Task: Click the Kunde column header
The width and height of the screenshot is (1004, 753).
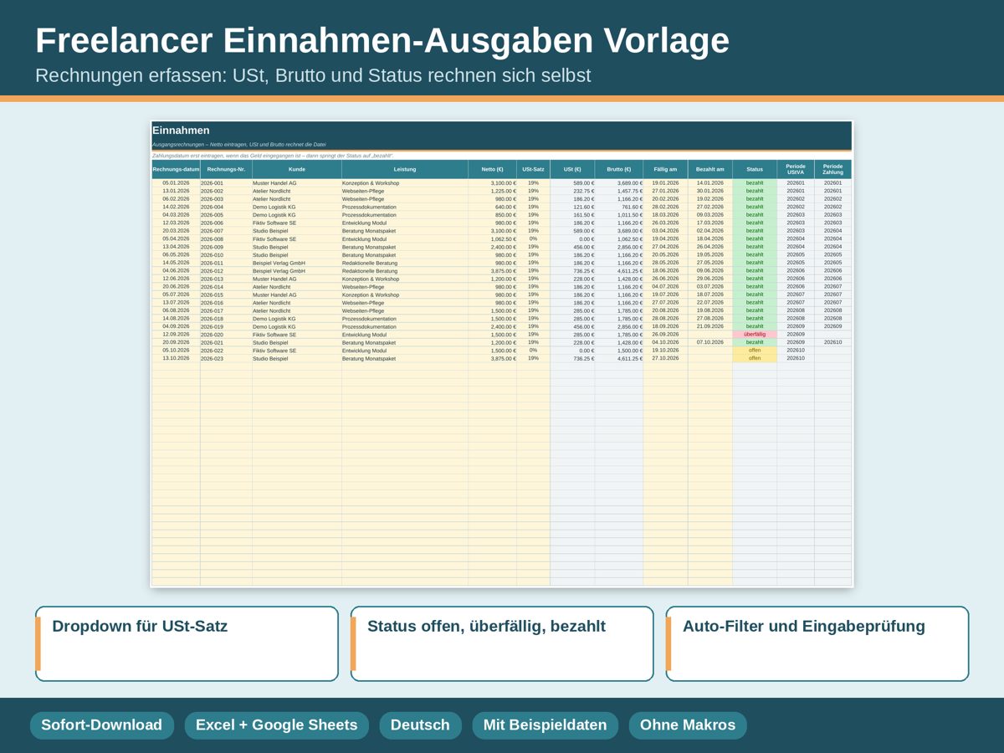Action: [x=297, y=169]
